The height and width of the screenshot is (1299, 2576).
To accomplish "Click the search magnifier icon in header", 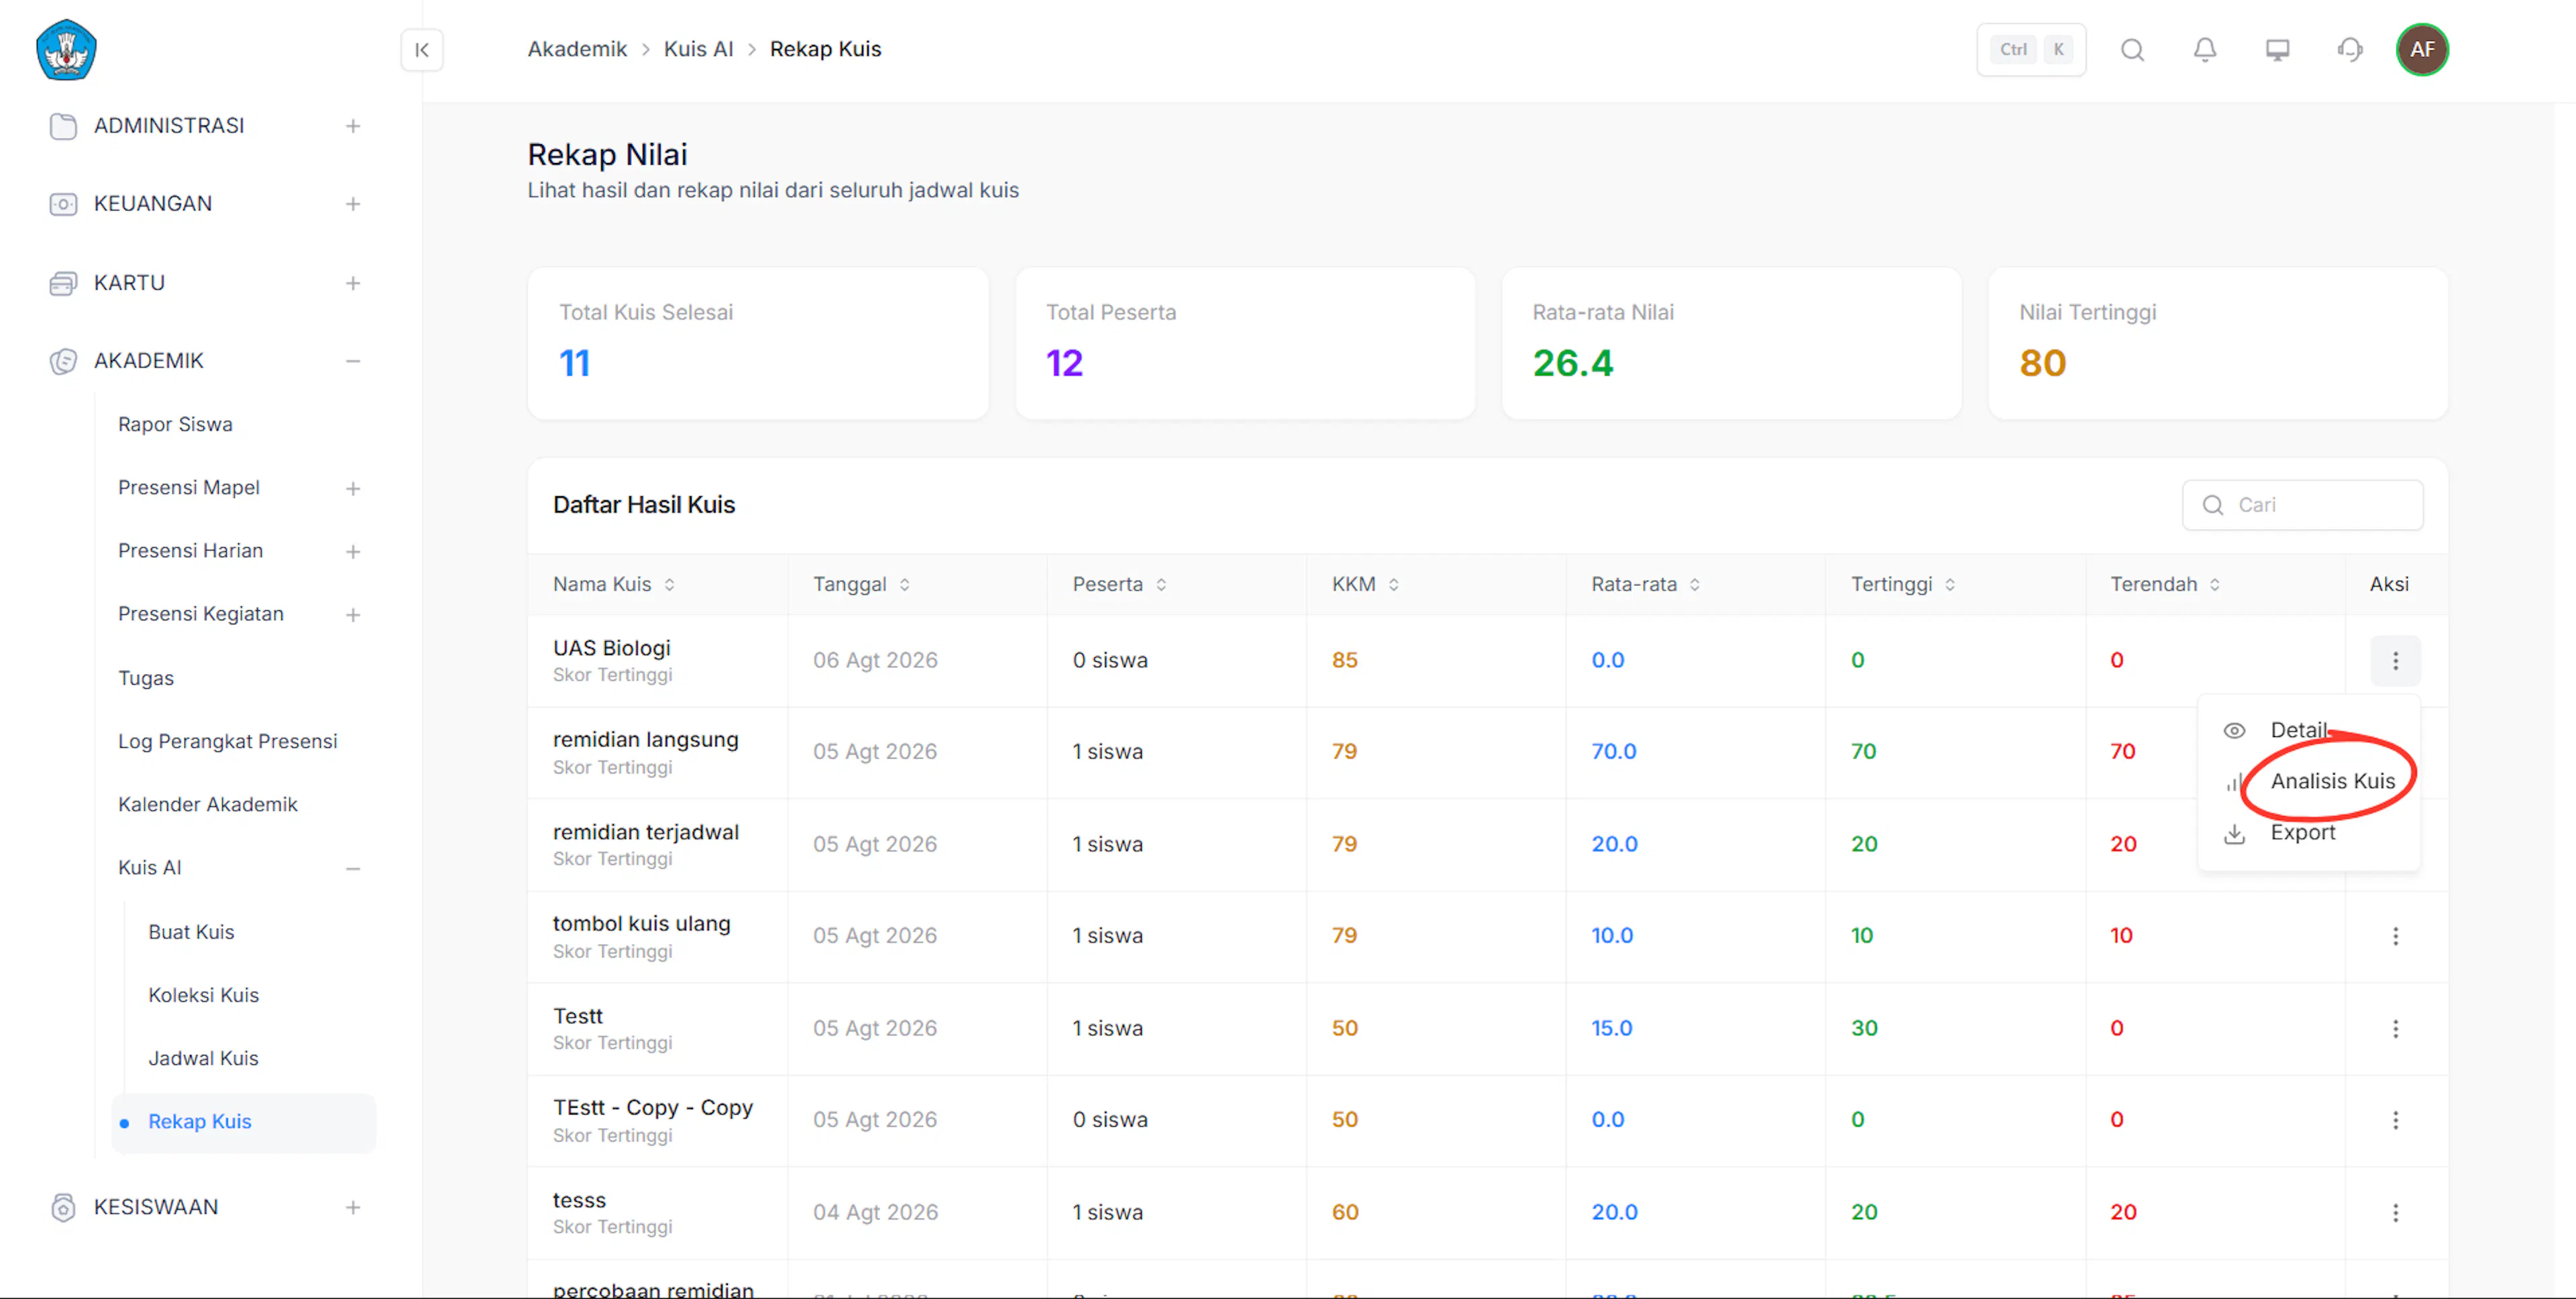I will coord(2132,50).
